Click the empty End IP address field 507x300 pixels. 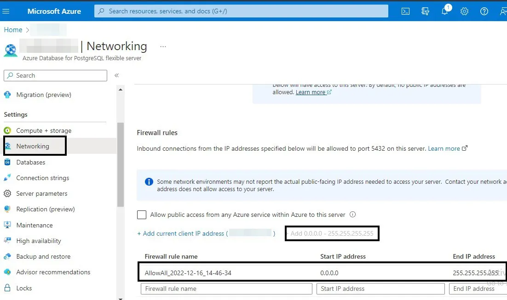coord(478,289)
